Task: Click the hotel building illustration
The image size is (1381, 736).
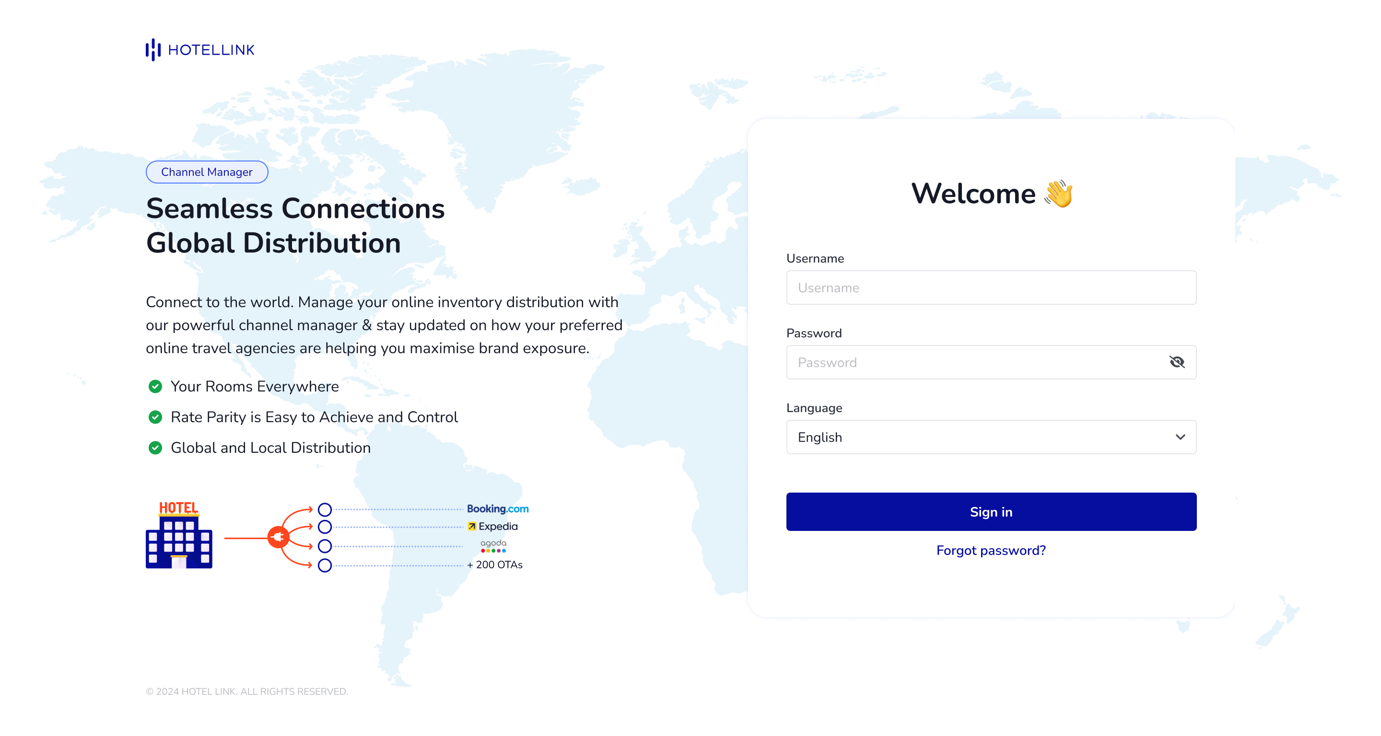Action: click(178, 538)
